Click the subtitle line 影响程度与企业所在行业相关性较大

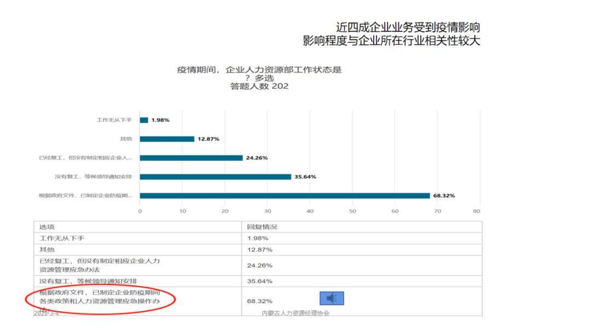point(392,41)
